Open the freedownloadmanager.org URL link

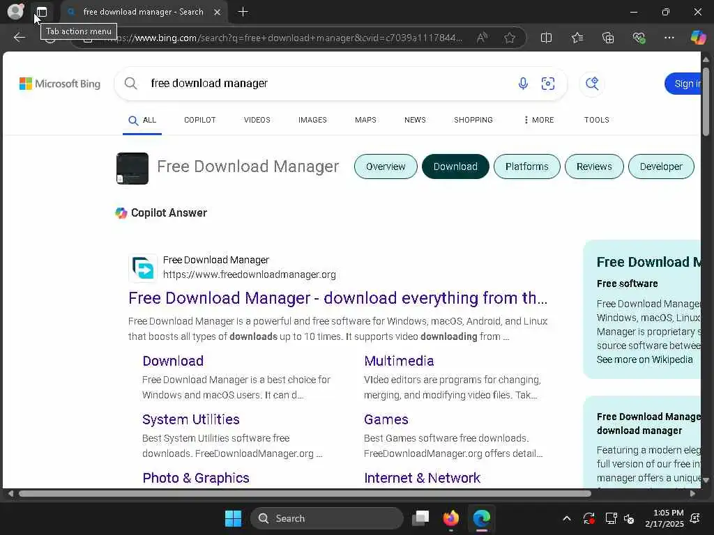[250, 274]
